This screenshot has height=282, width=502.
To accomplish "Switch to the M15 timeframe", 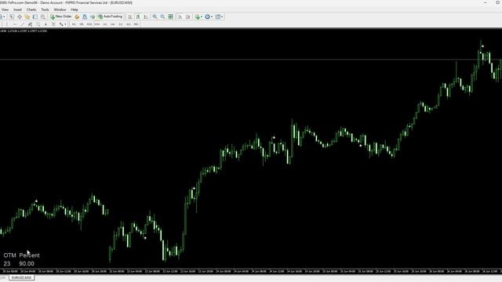I will (89, 24).
